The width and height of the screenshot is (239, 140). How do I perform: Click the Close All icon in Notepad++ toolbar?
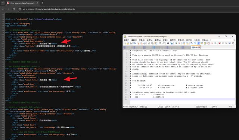(141, 43)
